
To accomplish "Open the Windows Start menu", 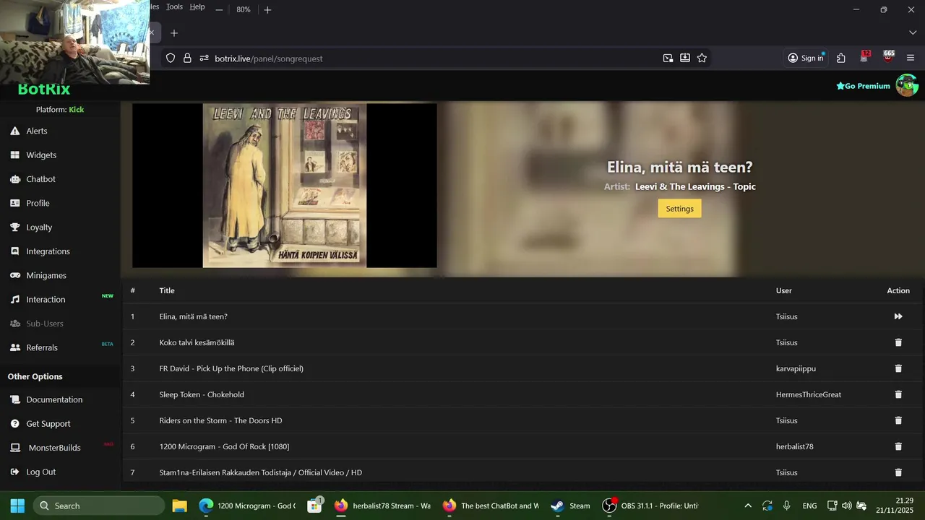I will click(17, 506).
